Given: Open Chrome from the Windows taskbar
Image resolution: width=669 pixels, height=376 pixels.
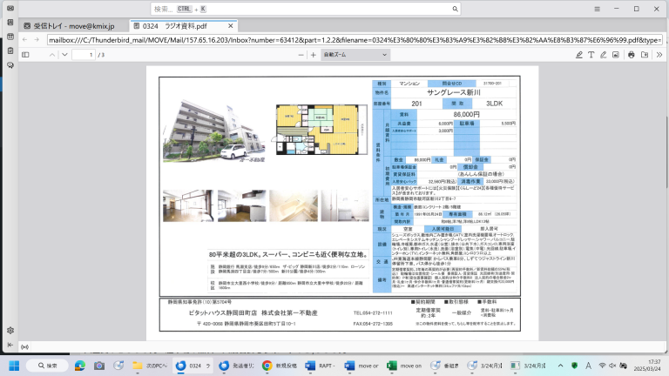Looking at the screenshot, I should click(267, 366).
